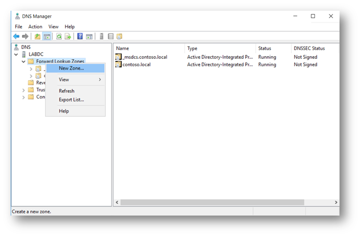361x237 pixels.
Task: Collapse the Forward Lookup Zones folder
Action: point(24,61)
